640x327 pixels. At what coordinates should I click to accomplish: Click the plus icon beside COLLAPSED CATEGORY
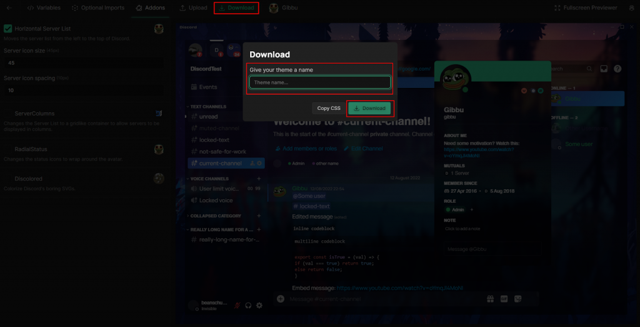click(259, 216)
